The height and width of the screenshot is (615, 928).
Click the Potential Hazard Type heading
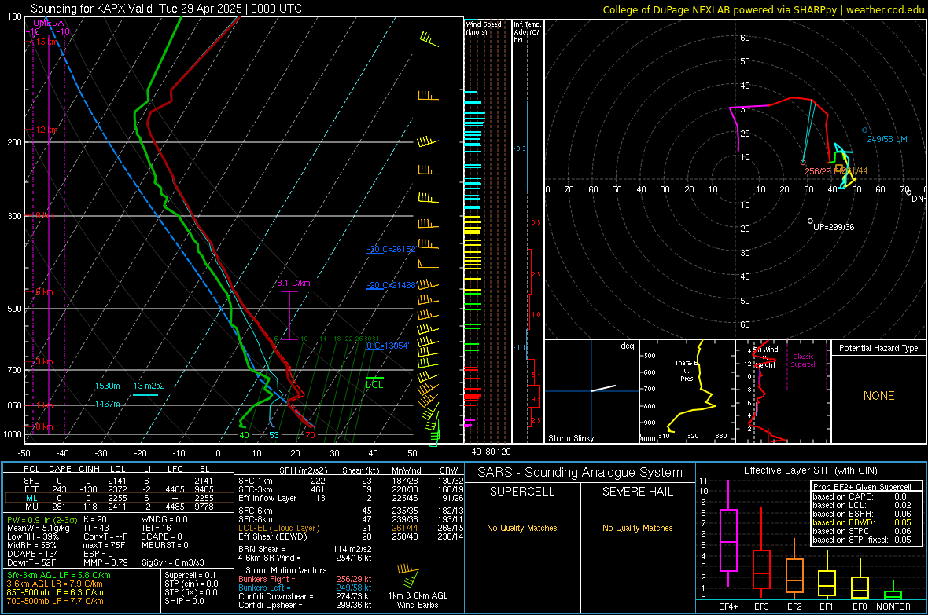(x=878, y=348)
